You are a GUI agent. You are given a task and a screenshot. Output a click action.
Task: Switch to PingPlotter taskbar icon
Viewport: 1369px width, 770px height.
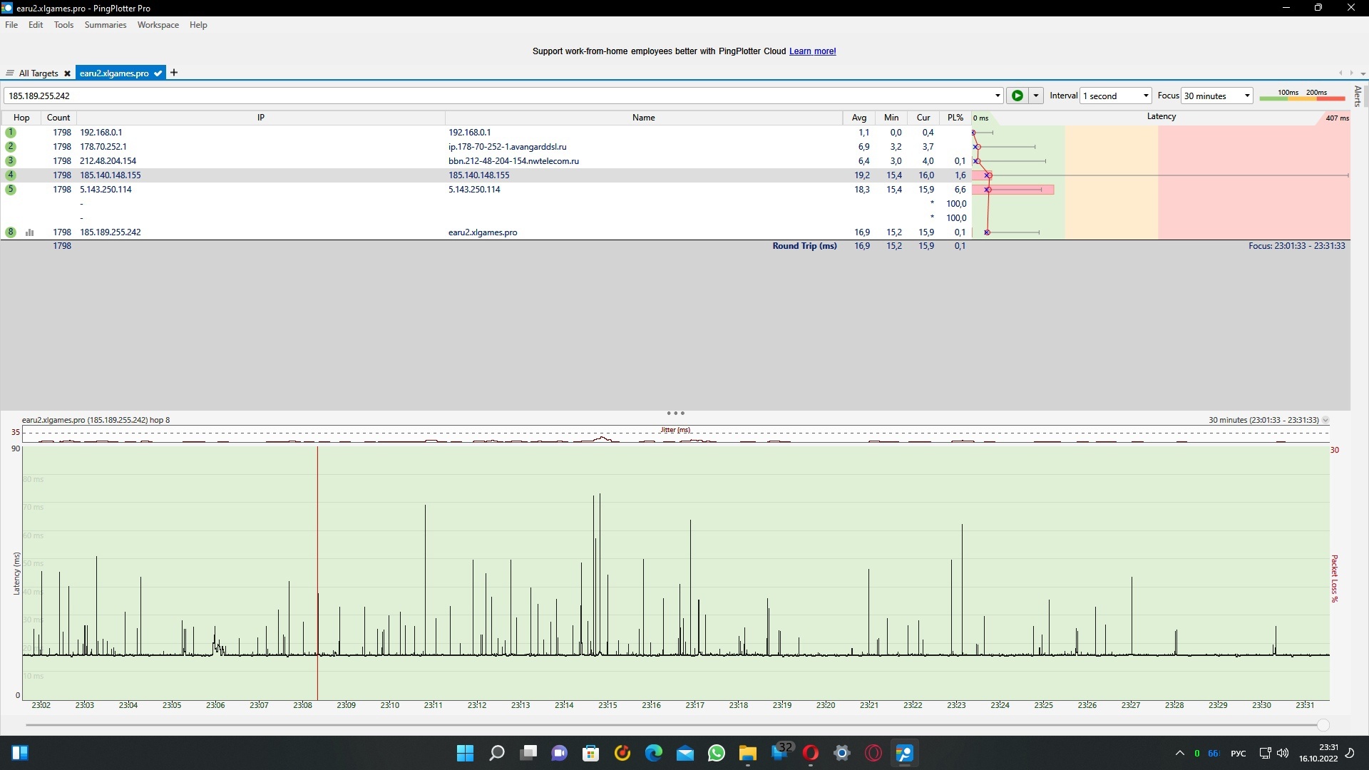click(x=904, y=753)
